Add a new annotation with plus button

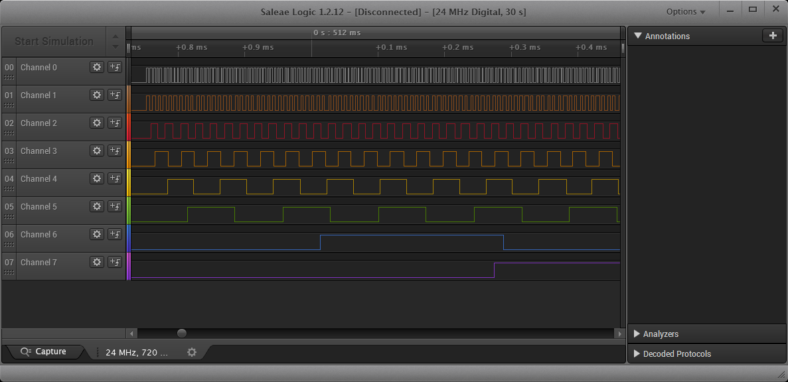(772, 36)
